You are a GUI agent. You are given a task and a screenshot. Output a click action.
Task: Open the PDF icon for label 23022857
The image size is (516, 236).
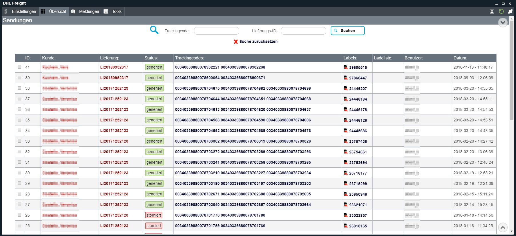pos(346,215)
